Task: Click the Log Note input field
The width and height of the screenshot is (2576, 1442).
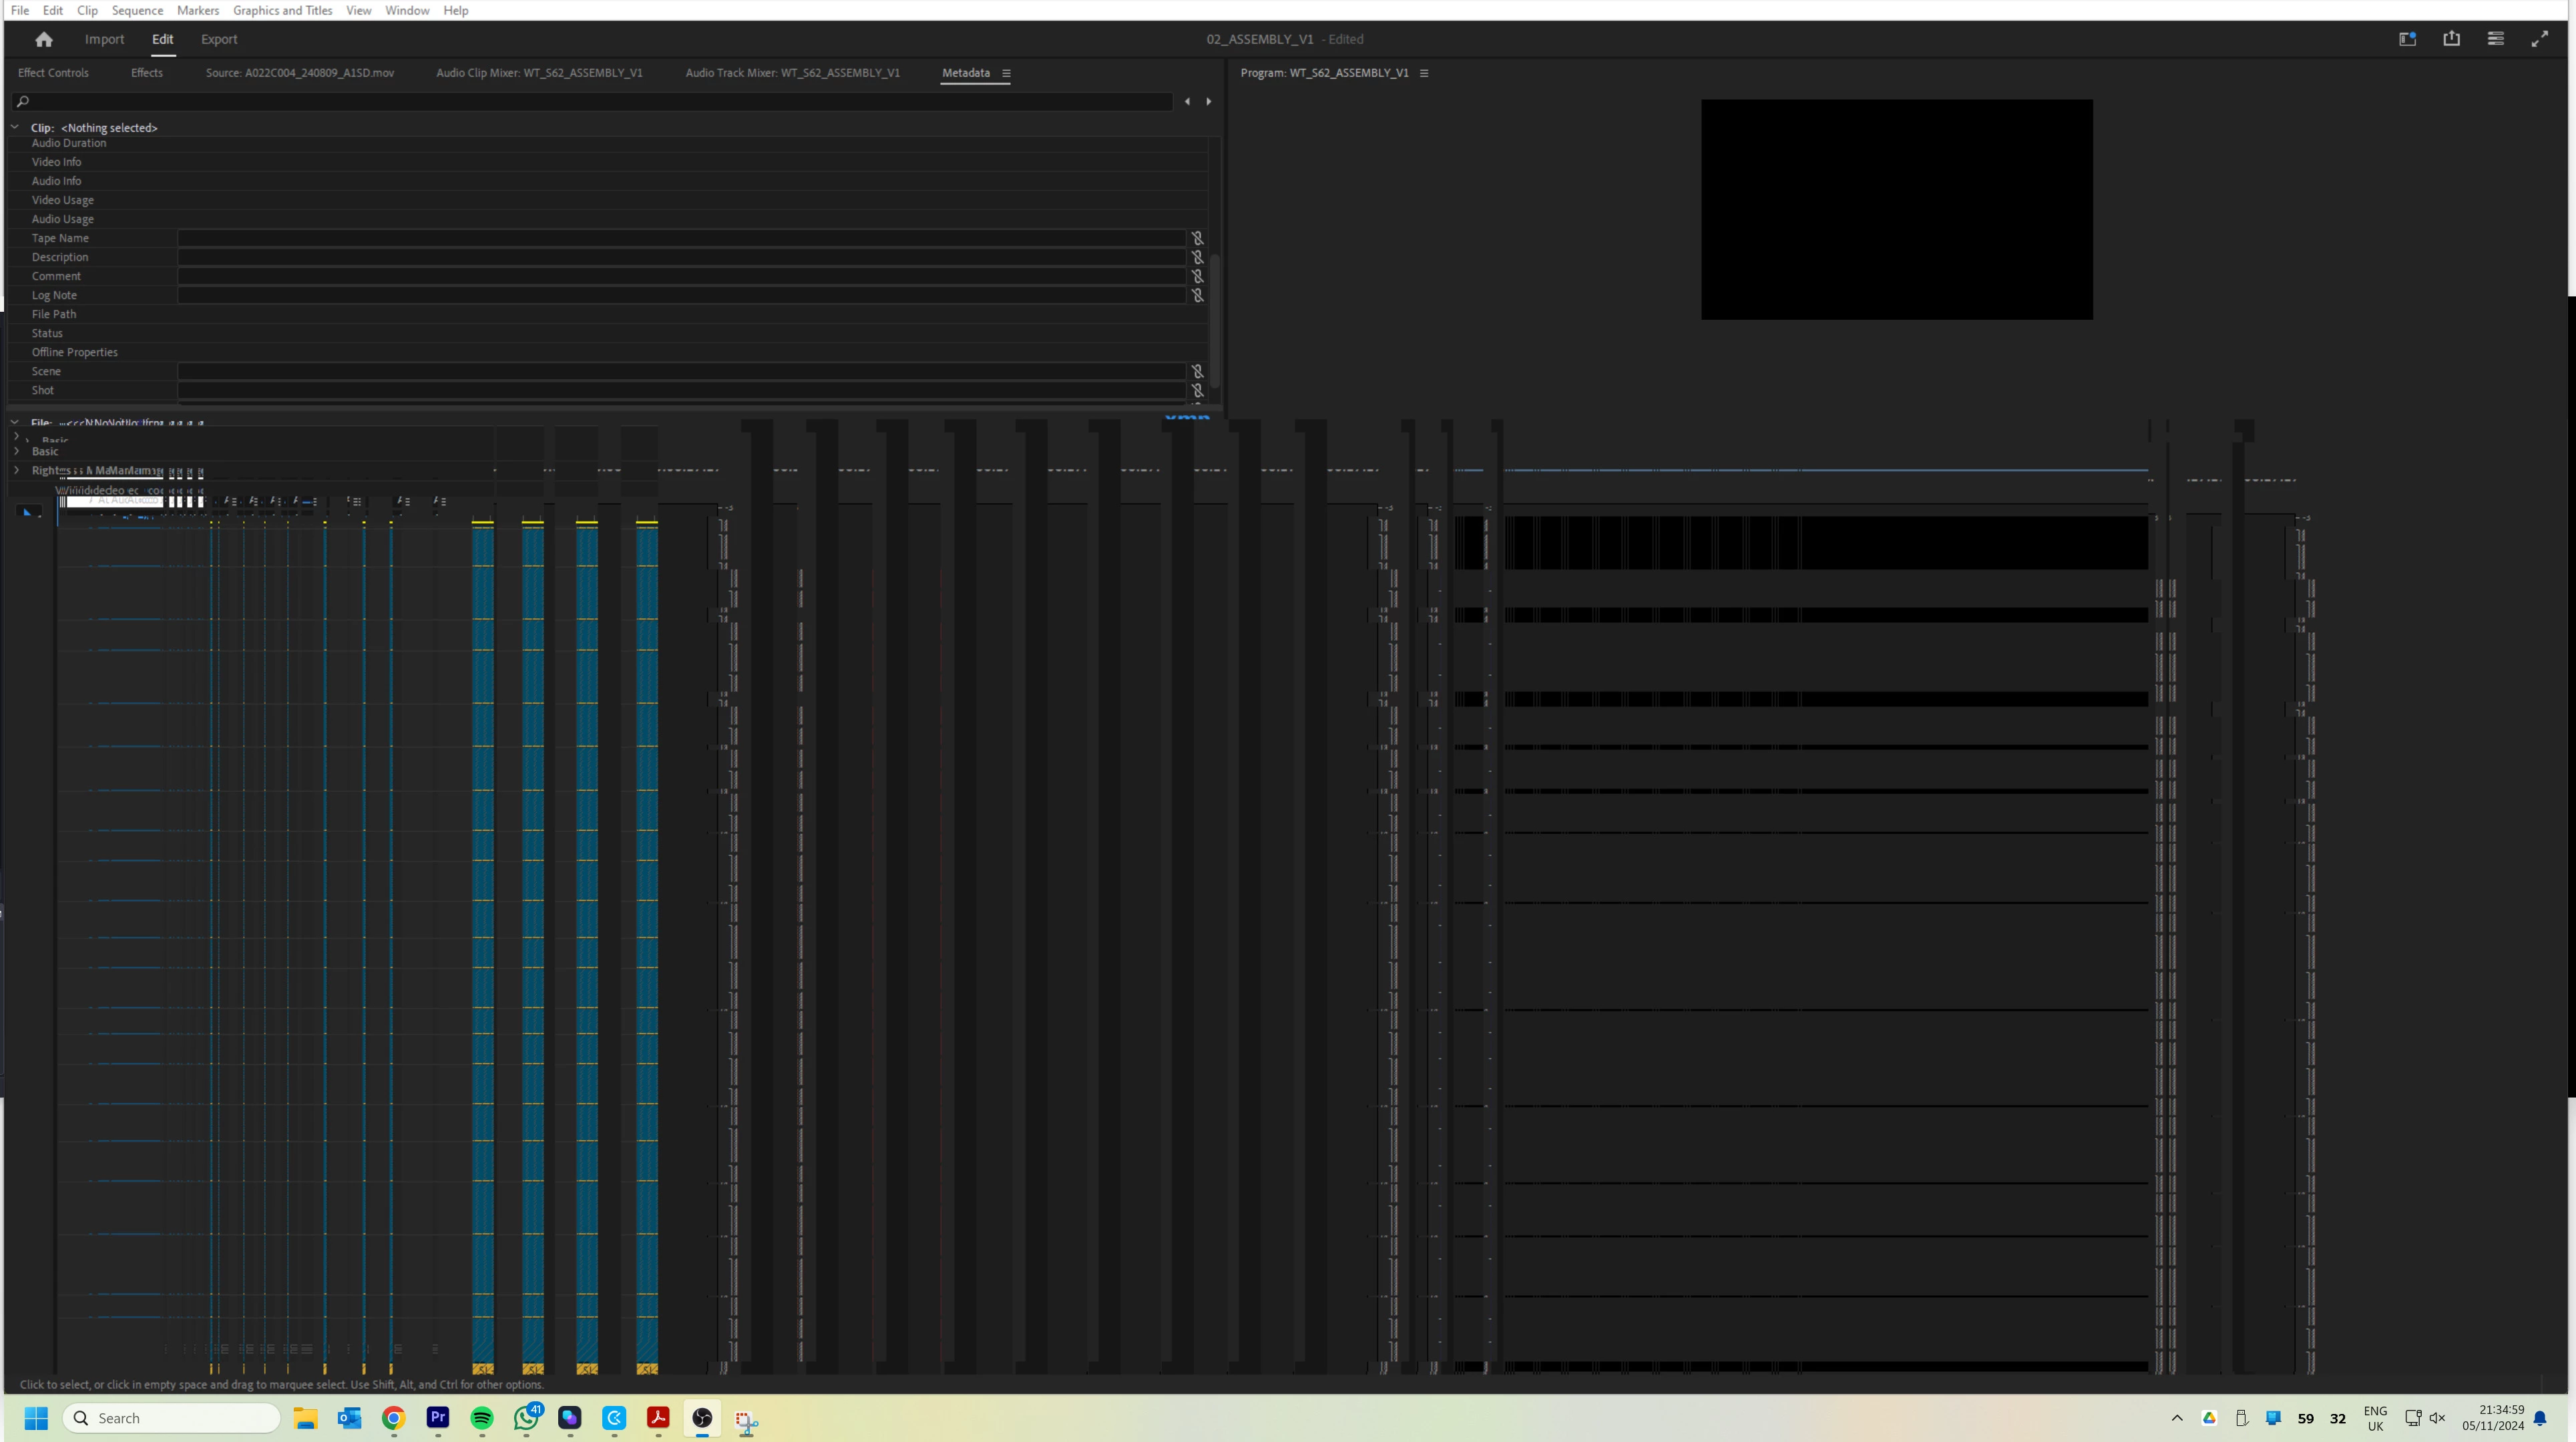Action: click(x=680, y=295)
